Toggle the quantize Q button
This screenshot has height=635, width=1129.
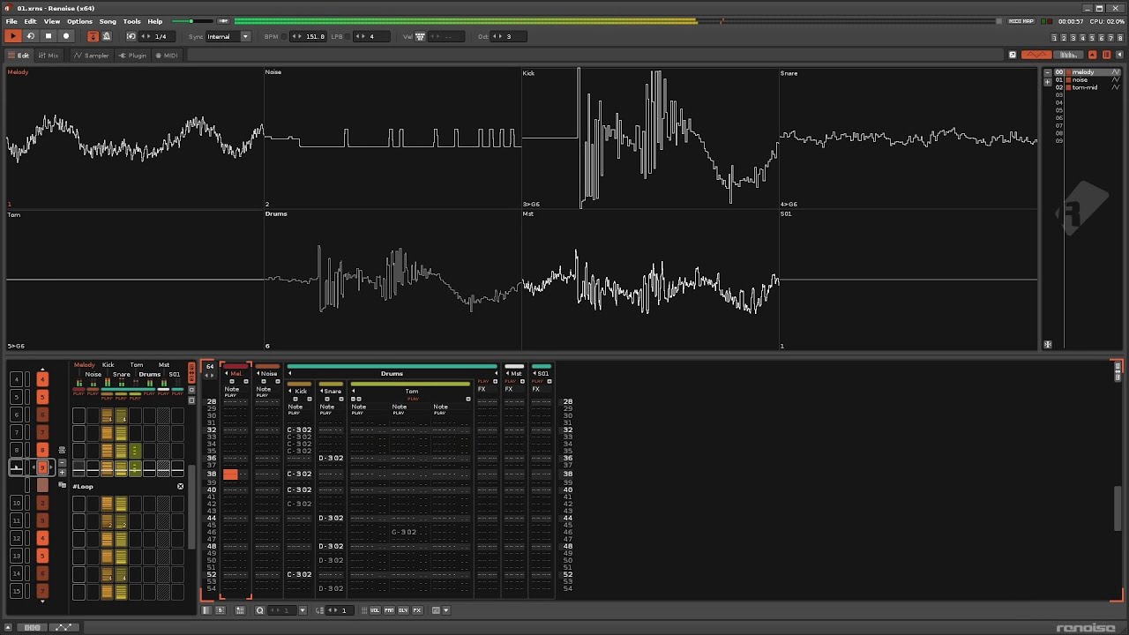(259, 610)
